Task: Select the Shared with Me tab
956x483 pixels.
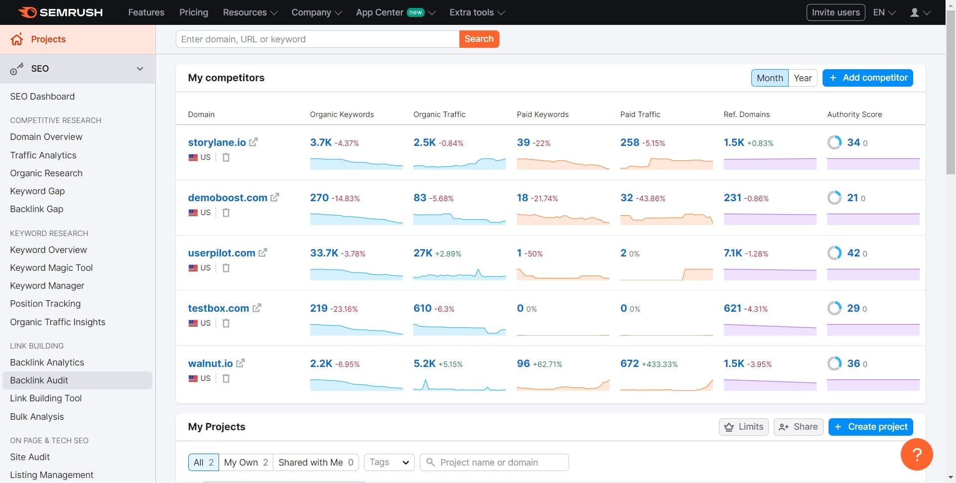Action: tap(316, 462)
